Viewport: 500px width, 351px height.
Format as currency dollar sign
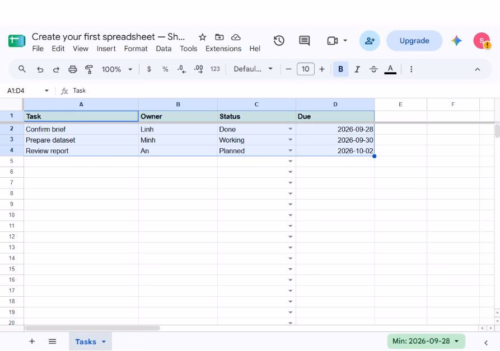(149, 69)
